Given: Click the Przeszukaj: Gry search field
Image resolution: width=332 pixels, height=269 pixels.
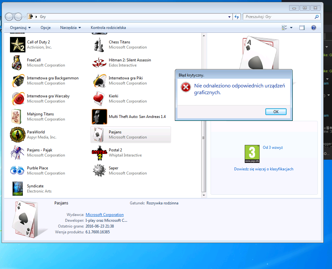Looking at the screenshot, I should [279, 17].
